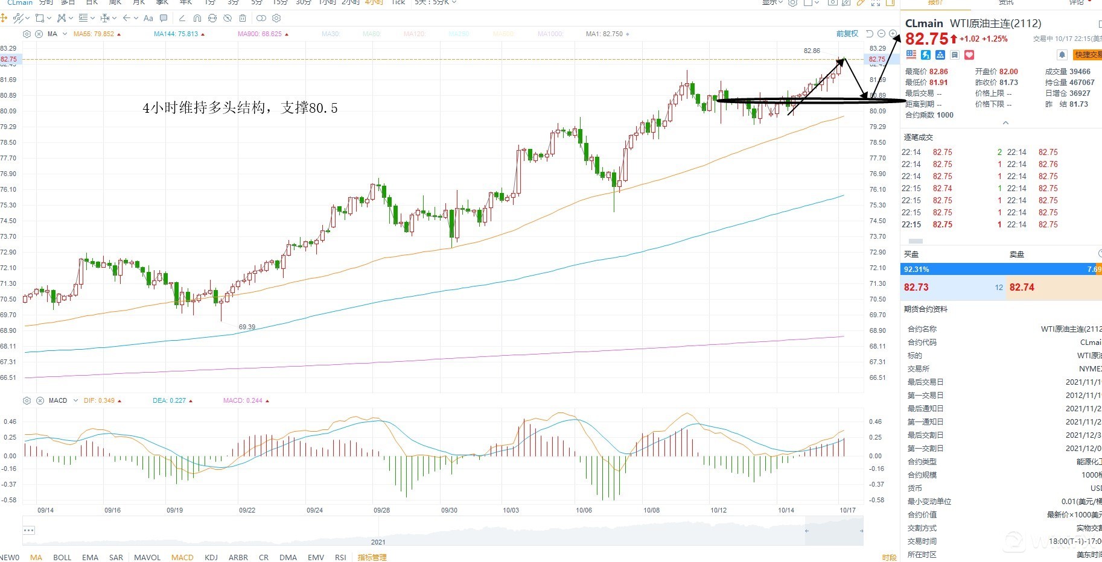Click the text annotation Aa tool
This screenshot has height=562, width=1102.
[x=148, y=18]
